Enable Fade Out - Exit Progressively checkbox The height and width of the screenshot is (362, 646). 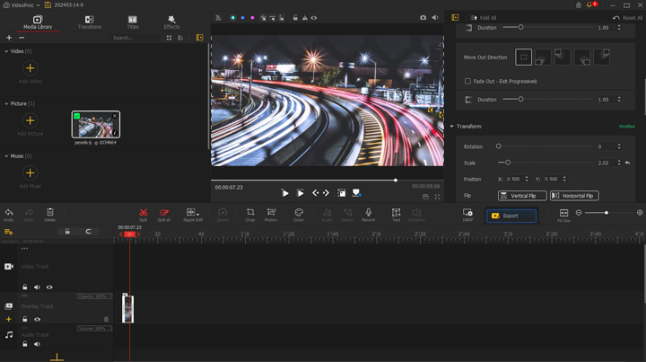pos(467,81)
